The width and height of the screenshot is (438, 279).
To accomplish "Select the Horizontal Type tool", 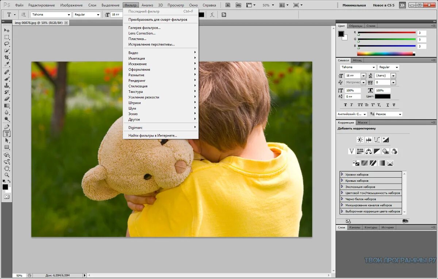I will coord(7,134).
